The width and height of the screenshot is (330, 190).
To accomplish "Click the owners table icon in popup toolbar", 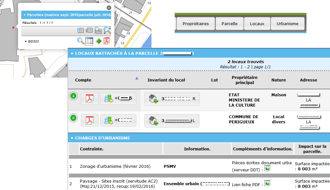I will [x=81, y=31].
